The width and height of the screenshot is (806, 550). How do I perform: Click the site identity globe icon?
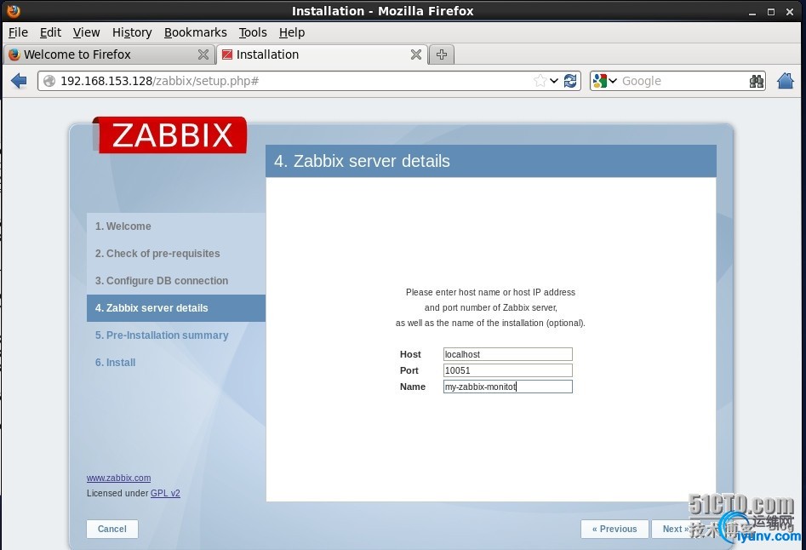[x=49, y=81]
